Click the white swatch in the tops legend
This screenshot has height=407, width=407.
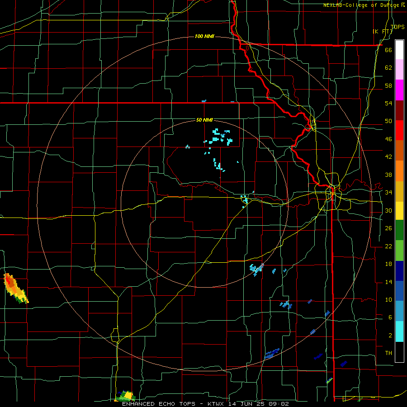(x=399, y=50)
